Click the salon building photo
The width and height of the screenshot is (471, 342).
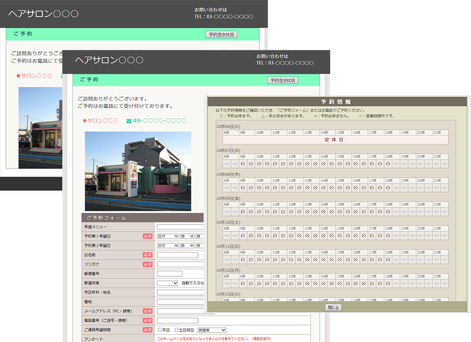138,171
